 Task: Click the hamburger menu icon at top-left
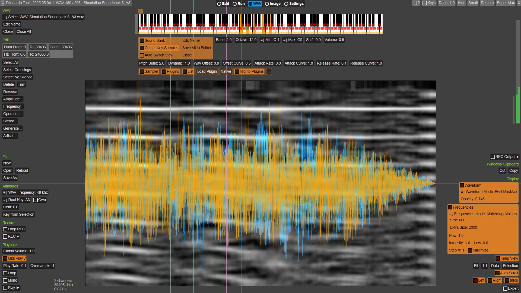pos(2,3)
